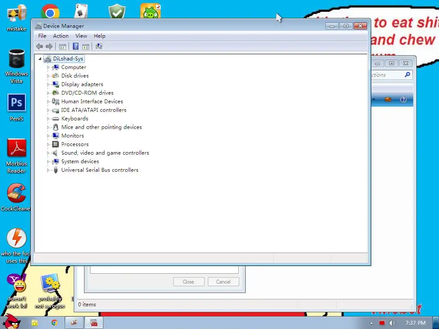The image size is (439, 329).
Task: Click the search magnifier in background window
Action: point(407,75)
